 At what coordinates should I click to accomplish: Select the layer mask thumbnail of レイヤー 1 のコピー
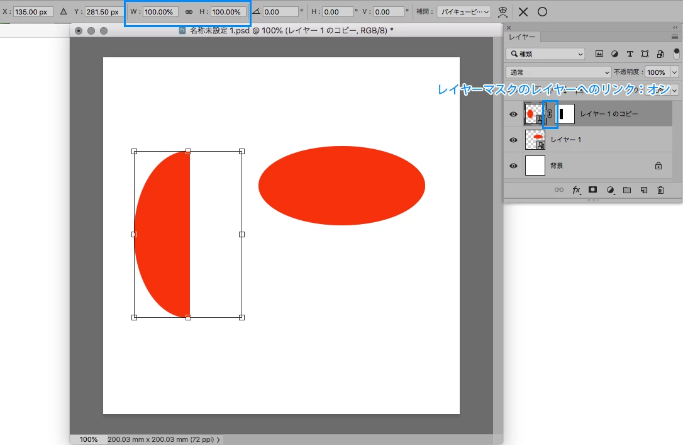565,114
